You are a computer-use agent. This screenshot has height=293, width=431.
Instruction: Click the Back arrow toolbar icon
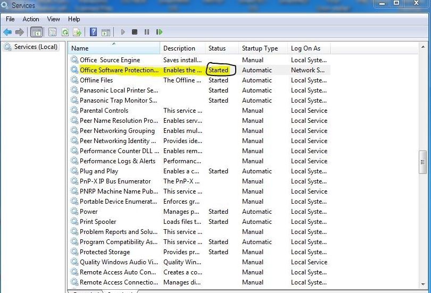click(7, 32)
